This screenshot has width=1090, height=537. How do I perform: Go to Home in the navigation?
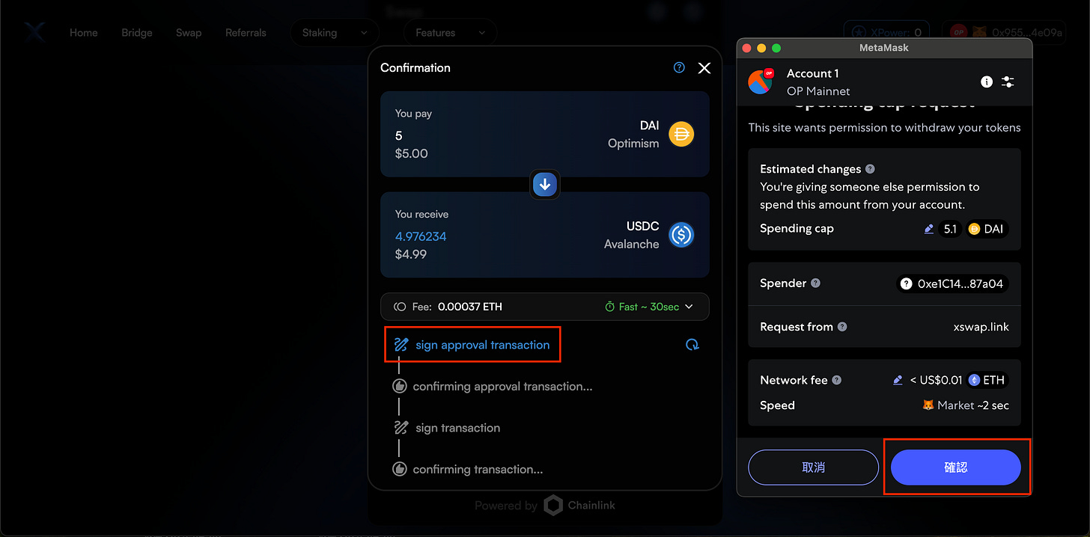pos(84,33)
